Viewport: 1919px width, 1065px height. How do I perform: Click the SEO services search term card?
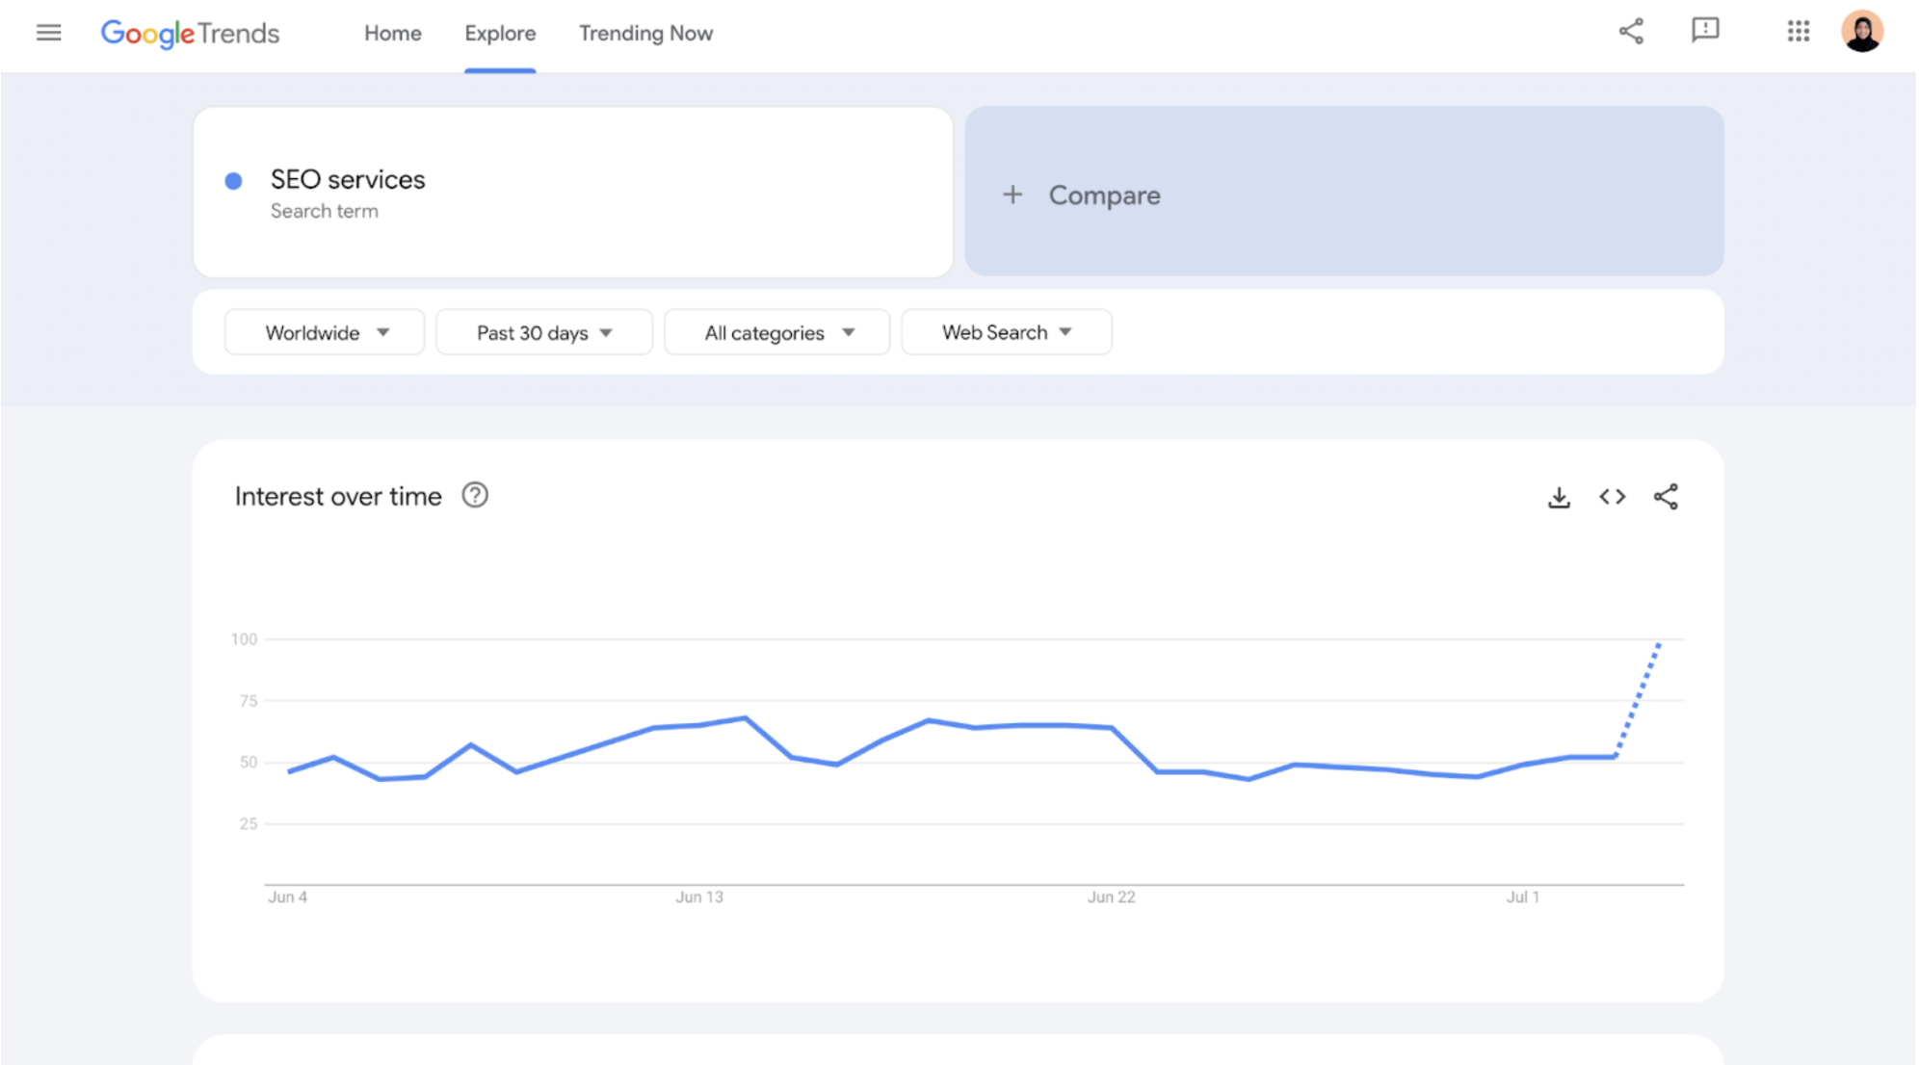pos(571,192)
